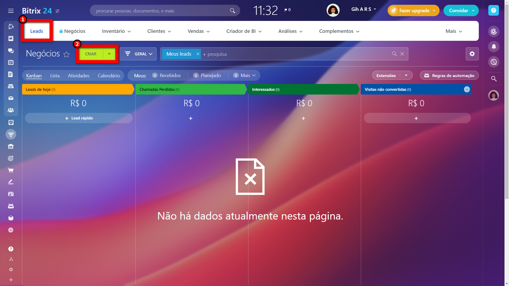This screenshot has width=509, height=286.
Task: Switch to the Lista view tab
Action: click(55, 75)
